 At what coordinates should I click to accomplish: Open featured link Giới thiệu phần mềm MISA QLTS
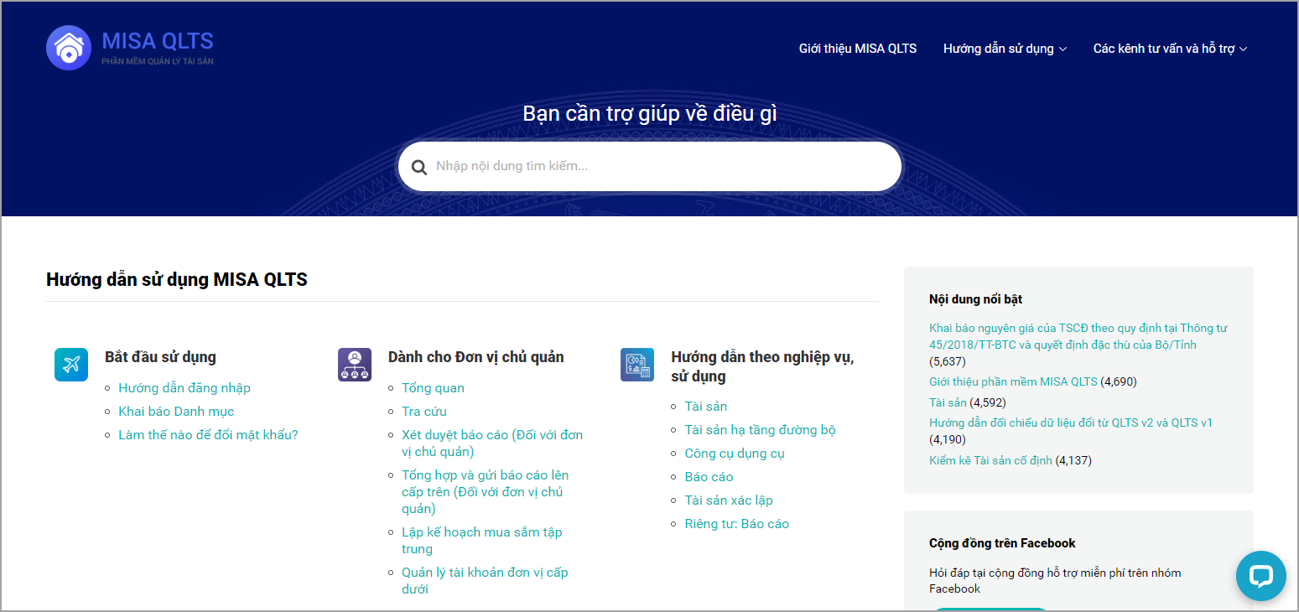click(1013, 381)
